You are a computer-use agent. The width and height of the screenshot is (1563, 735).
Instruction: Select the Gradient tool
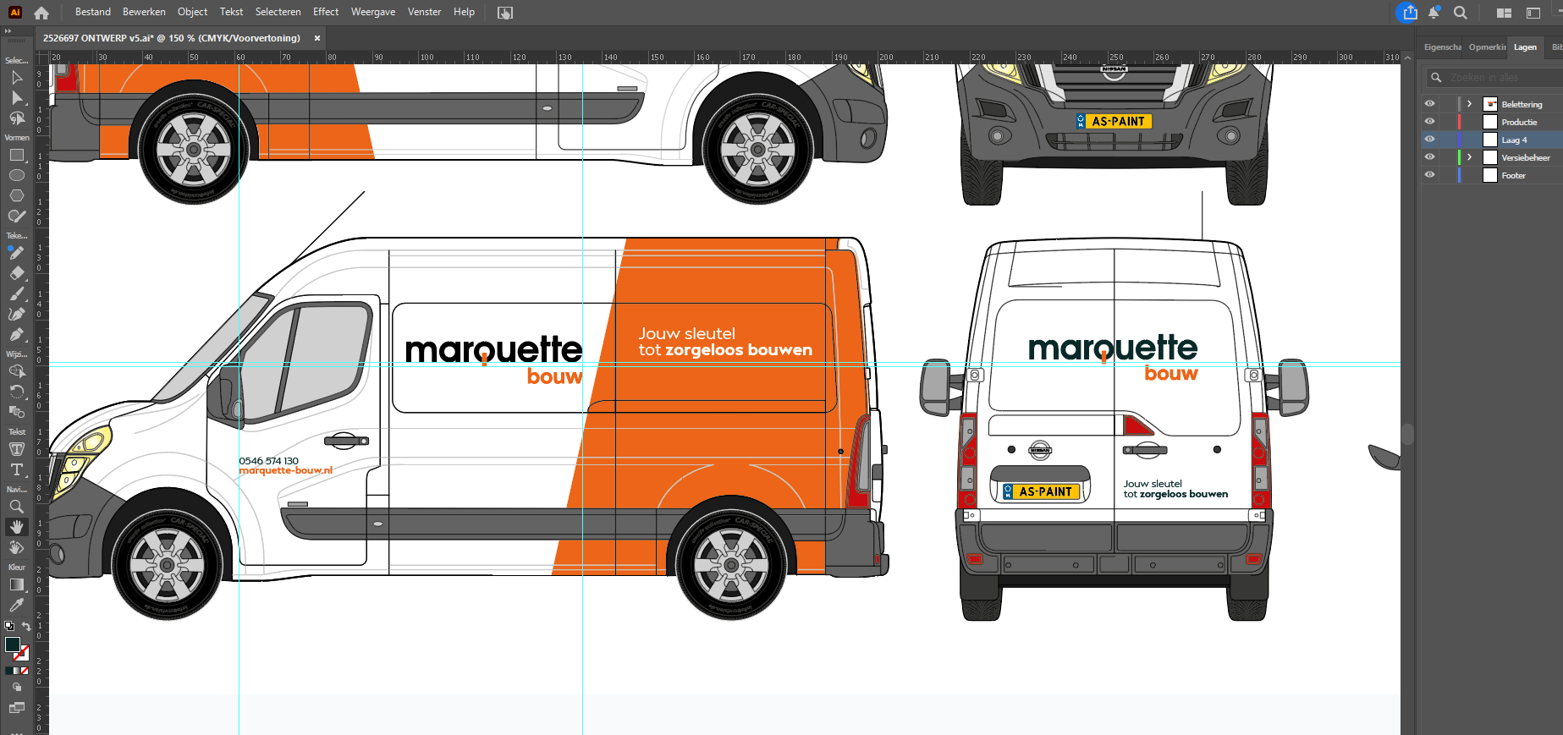tap(16, 584)
